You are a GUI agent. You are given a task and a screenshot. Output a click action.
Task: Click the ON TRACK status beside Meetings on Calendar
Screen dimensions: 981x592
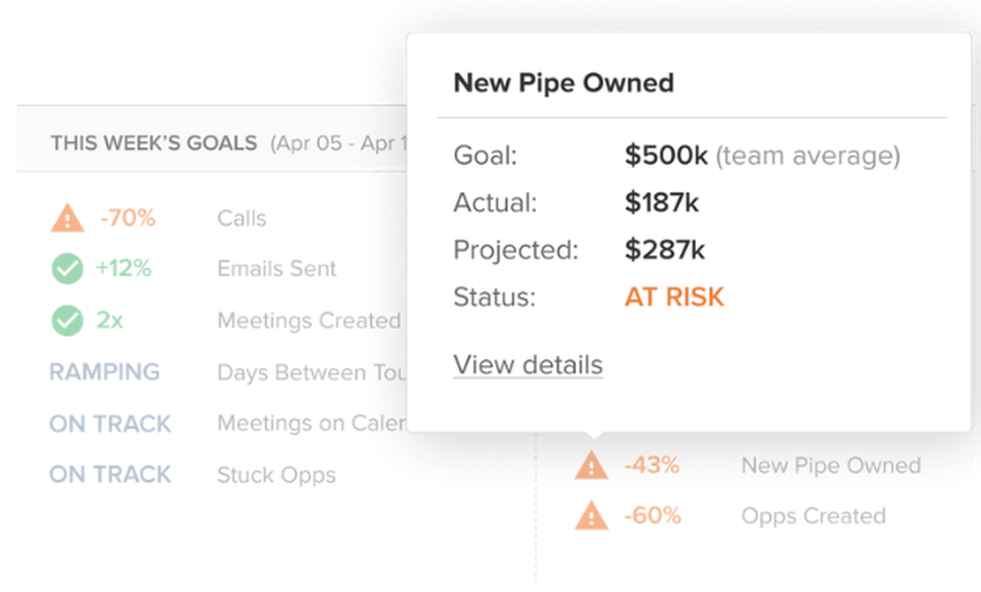pos(110,424)
